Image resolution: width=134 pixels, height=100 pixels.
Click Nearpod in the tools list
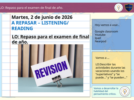(x=100, y=41)
